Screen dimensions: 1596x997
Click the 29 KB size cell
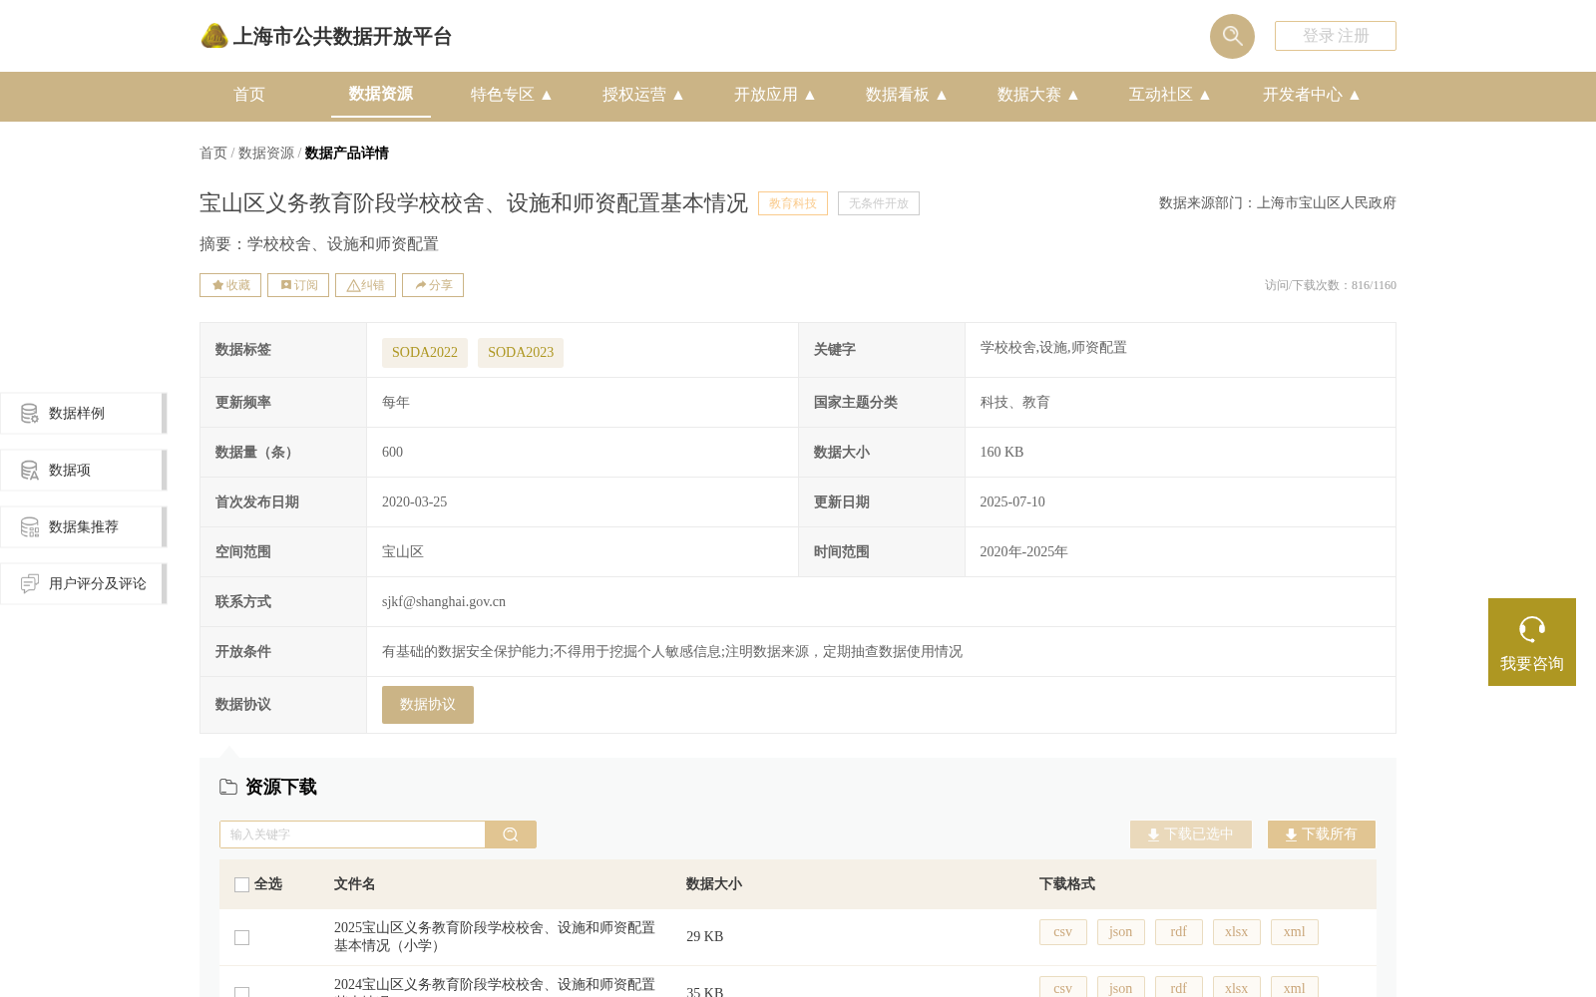[705, 937]
